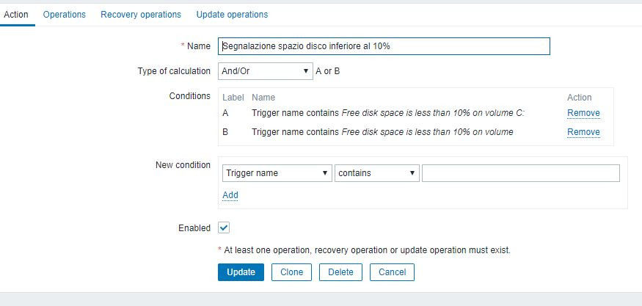This screenshot has height=306, width=642.
Task: Expand the Type of calculation dropdown
Action: pyautogui.click(x=265, y=71)
